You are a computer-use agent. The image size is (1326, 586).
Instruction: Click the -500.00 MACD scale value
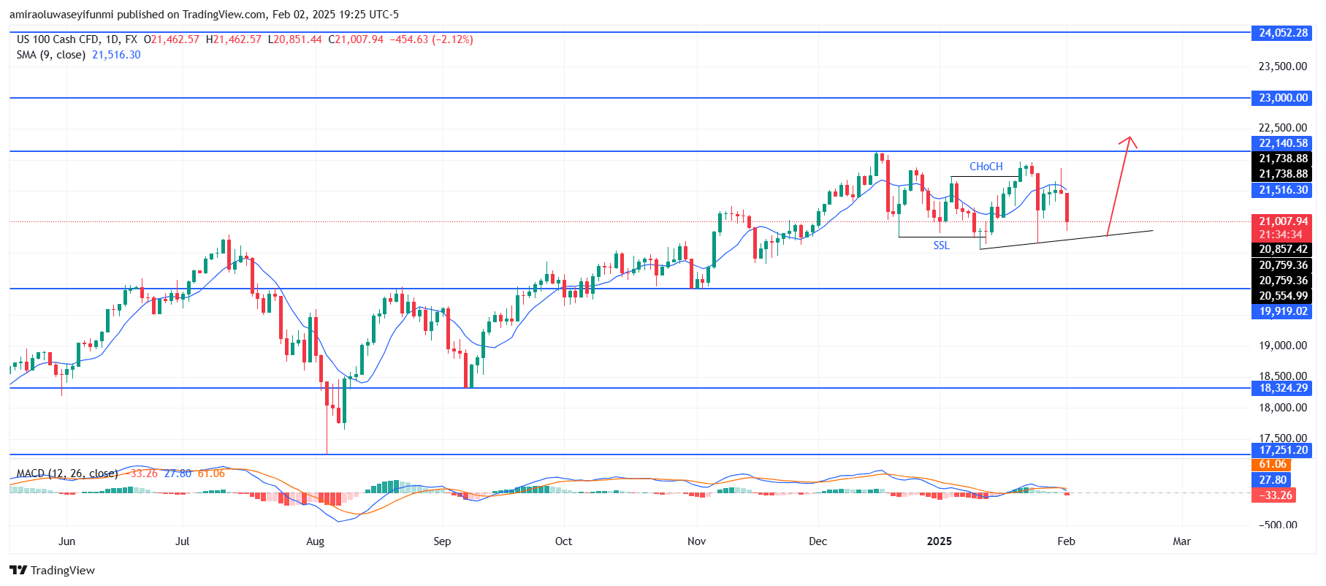pyautogui.click(x=1279, y=525)
